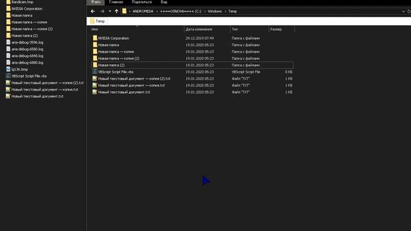
Task: Expand the chevron after the Windows breadcrumb
Action: click(225, 12)
